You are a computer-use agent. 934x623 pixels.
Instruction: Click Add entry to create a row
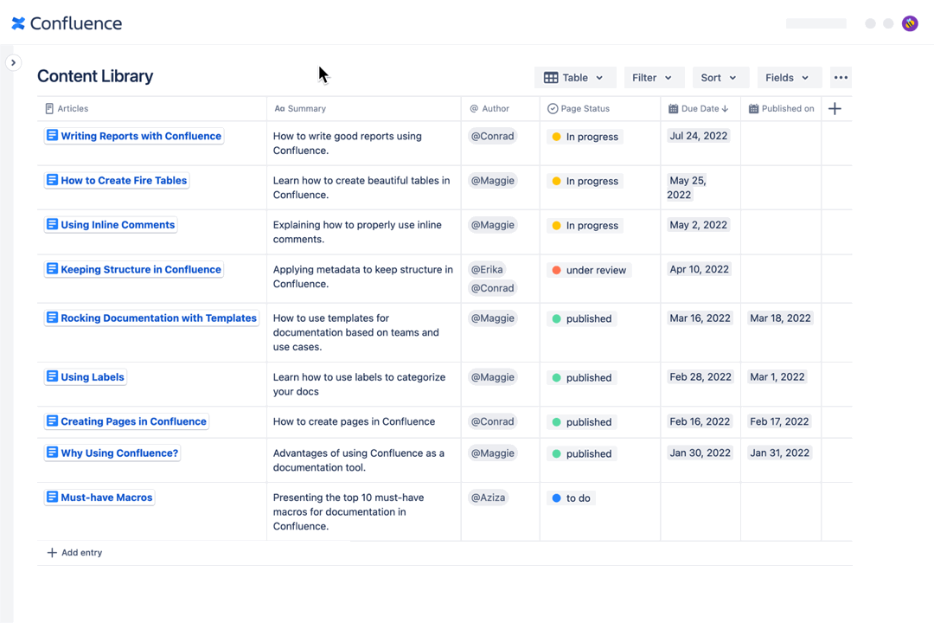point(74,552)
